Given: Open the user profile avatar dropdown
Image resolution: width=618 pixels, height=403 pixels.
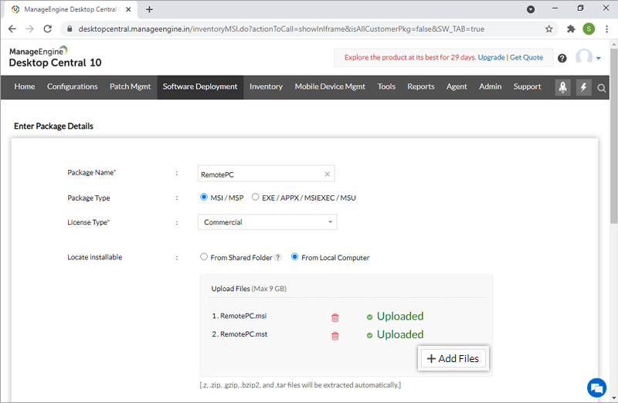Looking at the screenshot, I should click(588, 58).
